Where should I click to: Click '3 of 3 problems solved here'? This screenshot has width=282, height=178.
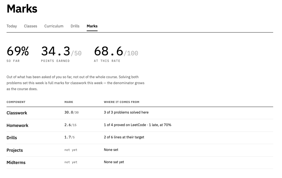[x=126, y=112]
